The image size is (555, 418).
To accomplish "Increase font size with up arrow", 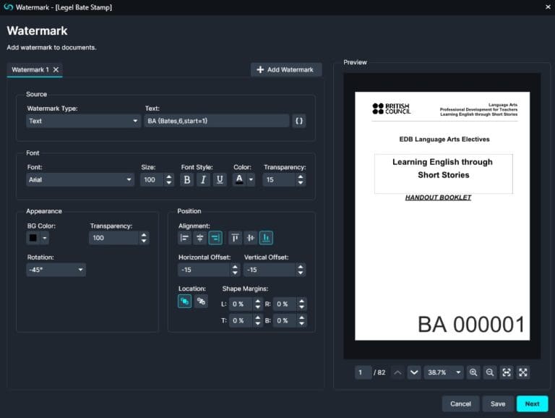I will coord(169,176).
